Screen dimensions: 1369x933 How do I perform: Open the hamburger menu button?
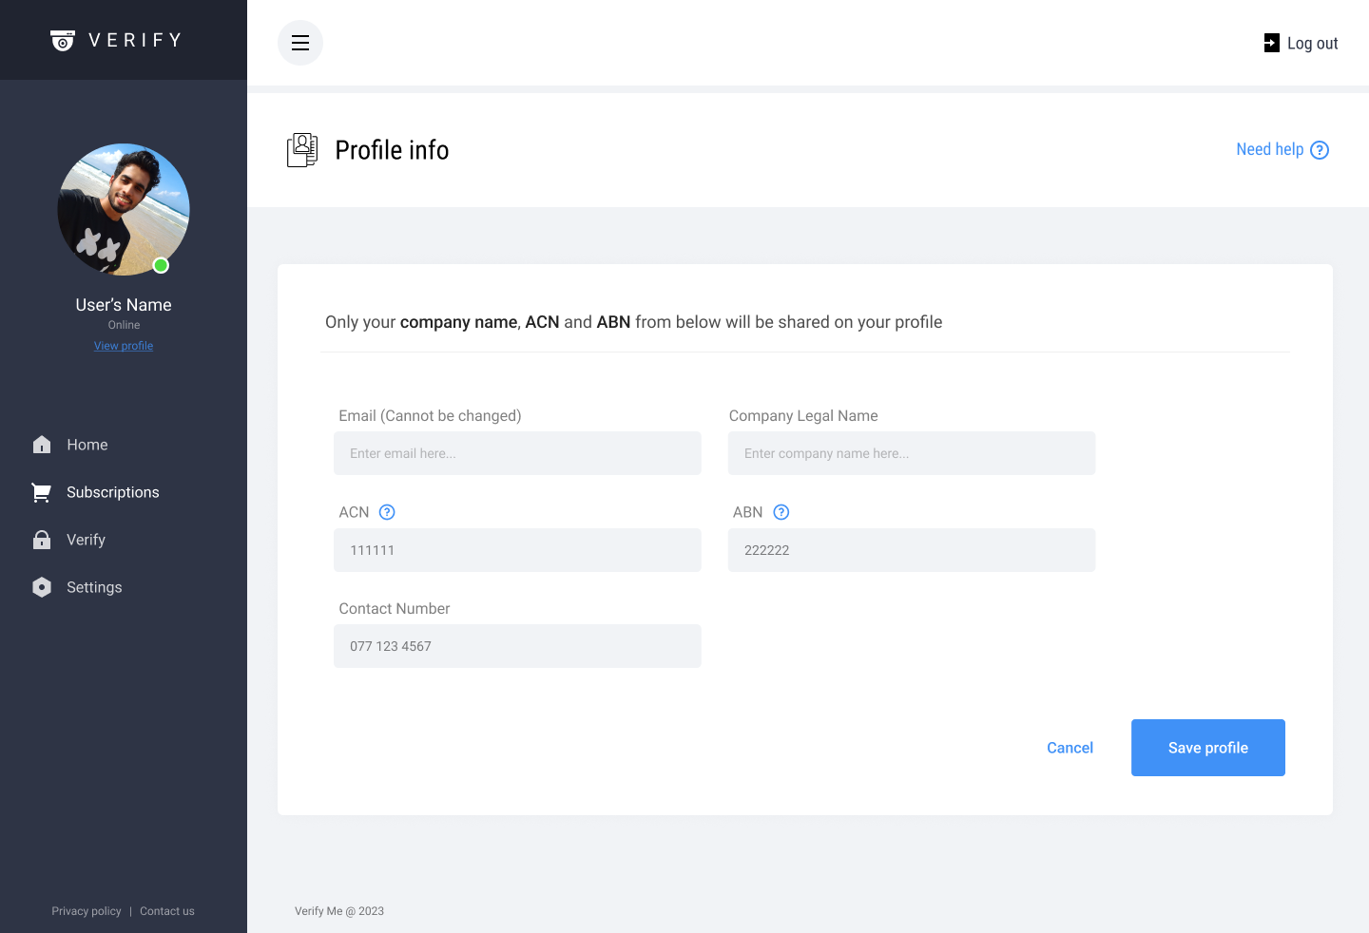pyautogui.click(x=300, y=43)
